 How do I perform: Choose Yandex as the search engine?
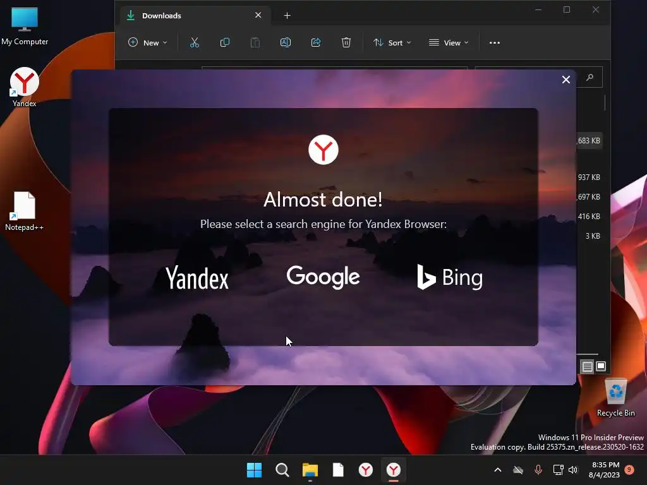click(197, 278)
